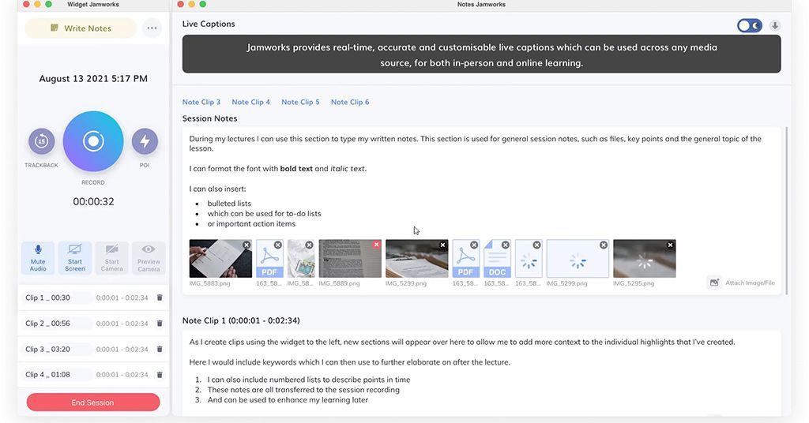Mark a point of interest with POI icon

pyautogui.click(x=145, y=141)
